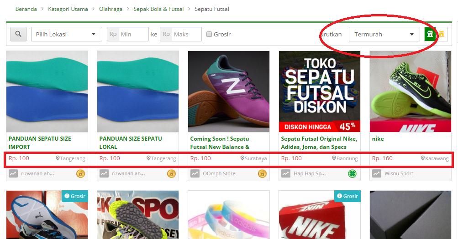Click Nike green black shoe thumbnail
This screenshot has width=458, height=239.
pyautogui.click(x=411, y=92)
